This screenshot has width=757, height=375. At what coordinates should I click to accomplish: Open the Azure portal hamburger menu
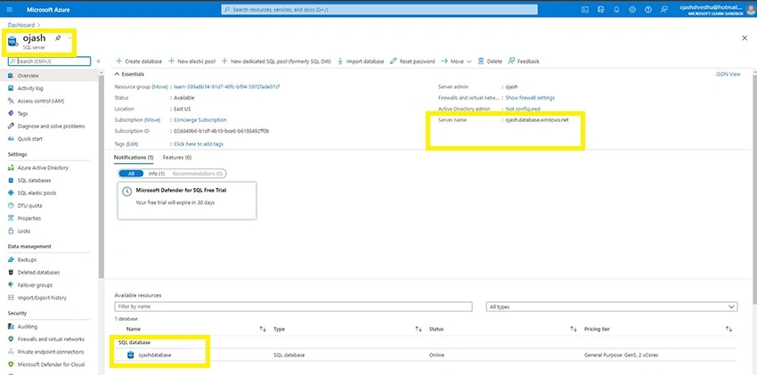click(10, 9)
